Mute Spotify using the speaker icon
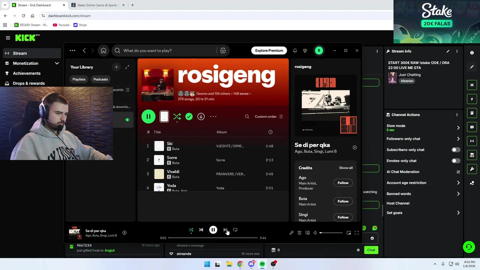Screen dimensions: 480x270 (x=315, y=233)
